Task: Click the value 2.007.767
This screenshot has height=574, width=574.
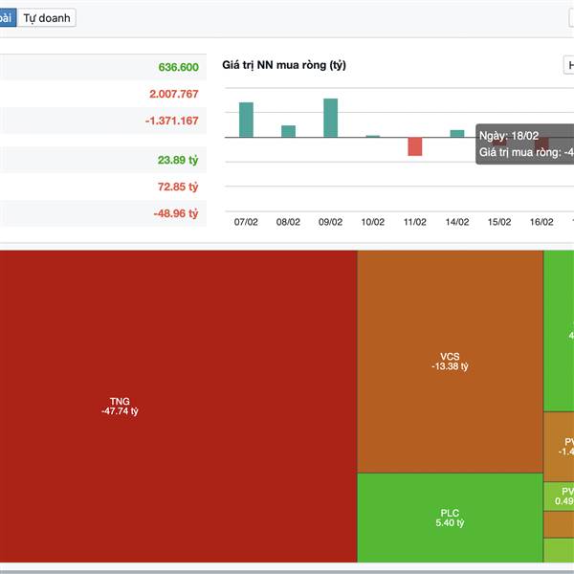Action: pos(173,94)
